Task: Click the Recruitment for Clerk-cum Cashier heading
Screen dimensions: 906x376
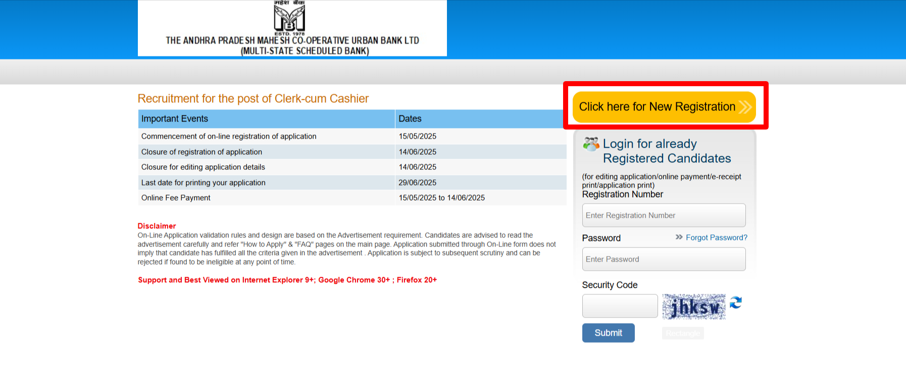Action: click(253, 99)
